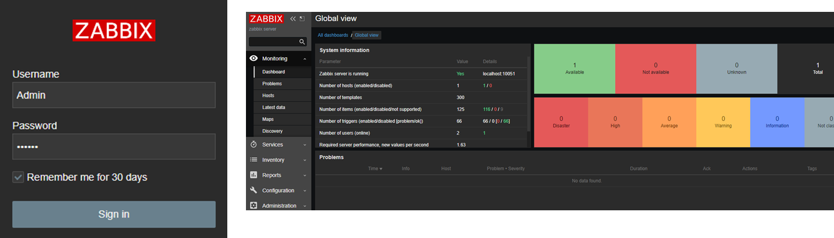This screenshot has width=834, height=238.
Task: Click the blue Information severity tile
Action: (x=777, y=122)
